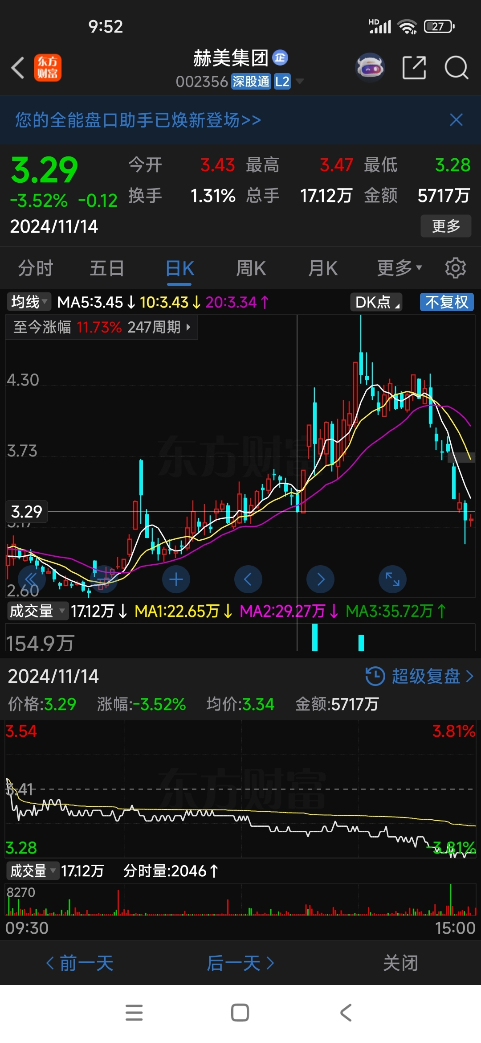The width and height of the screenshot is (481, 1043).
Task: Tap the 更多 button in the quote details
Action: (x=446, y=226)
